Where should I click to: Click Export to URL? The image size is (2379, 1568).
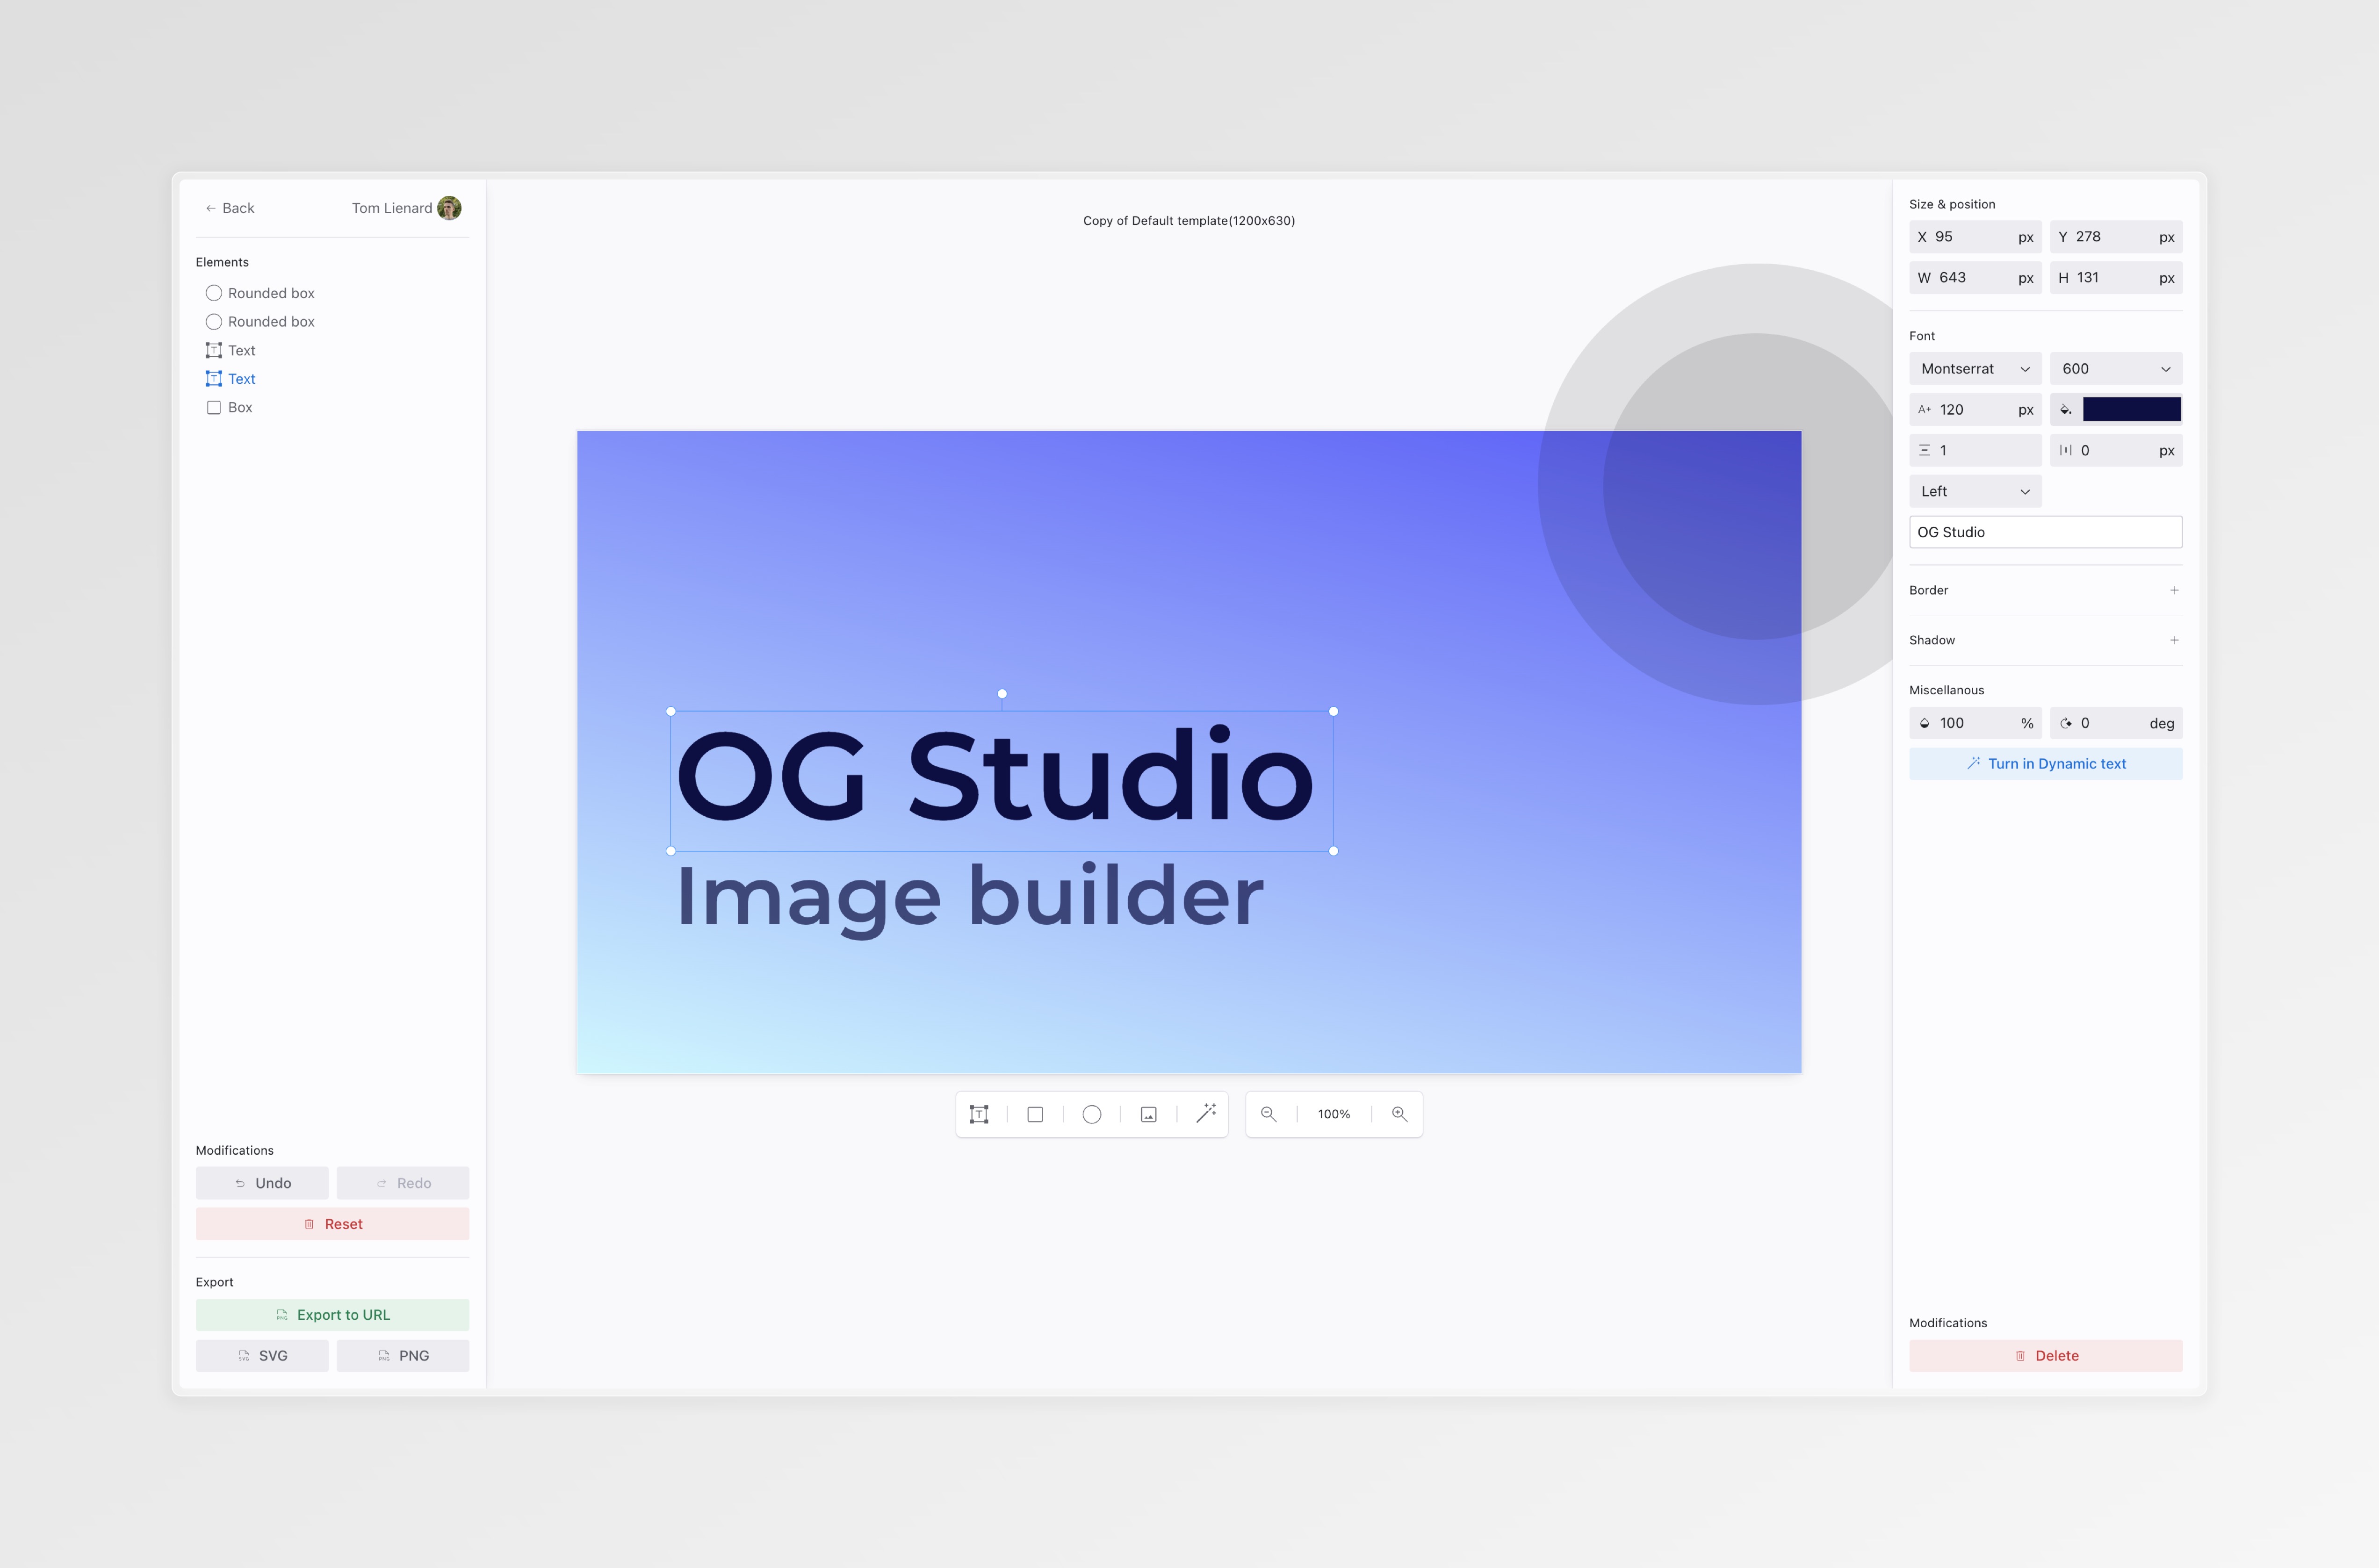point(332,1315)
